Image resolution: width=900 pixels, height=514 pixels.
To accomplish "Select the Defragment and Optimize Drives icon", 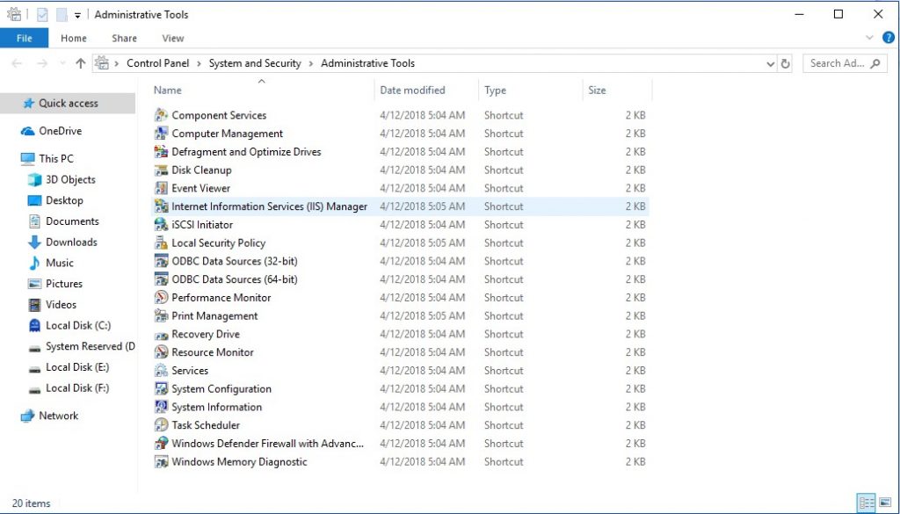I will [162, 152].
